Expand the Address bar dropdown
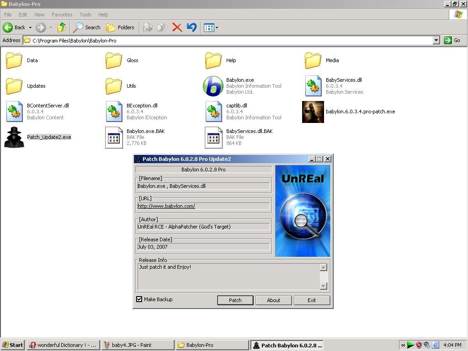Viewport: 468px width, 351px height. tap(436, 40)
